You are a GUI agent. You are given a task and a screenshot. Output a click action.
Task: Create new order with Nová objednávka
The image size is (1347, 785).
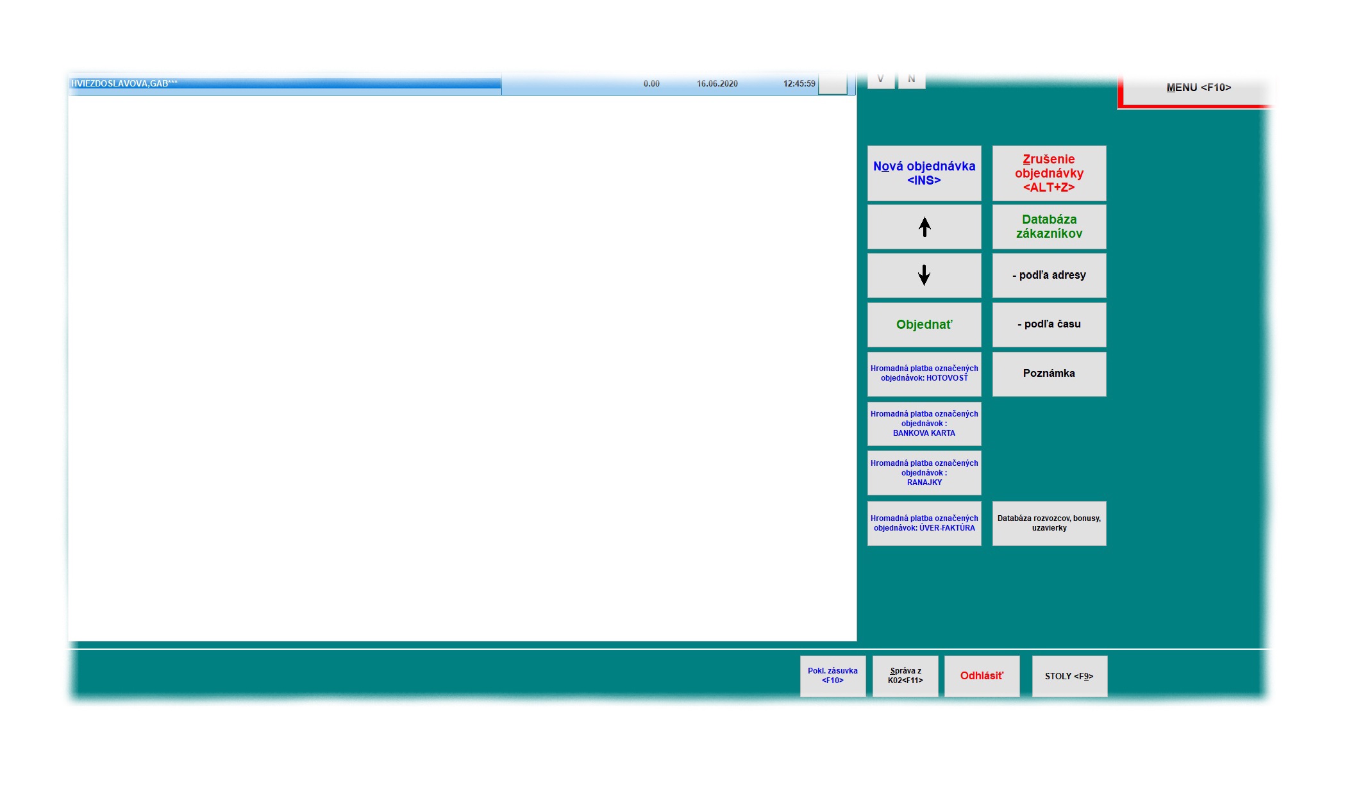pos(924,173)
